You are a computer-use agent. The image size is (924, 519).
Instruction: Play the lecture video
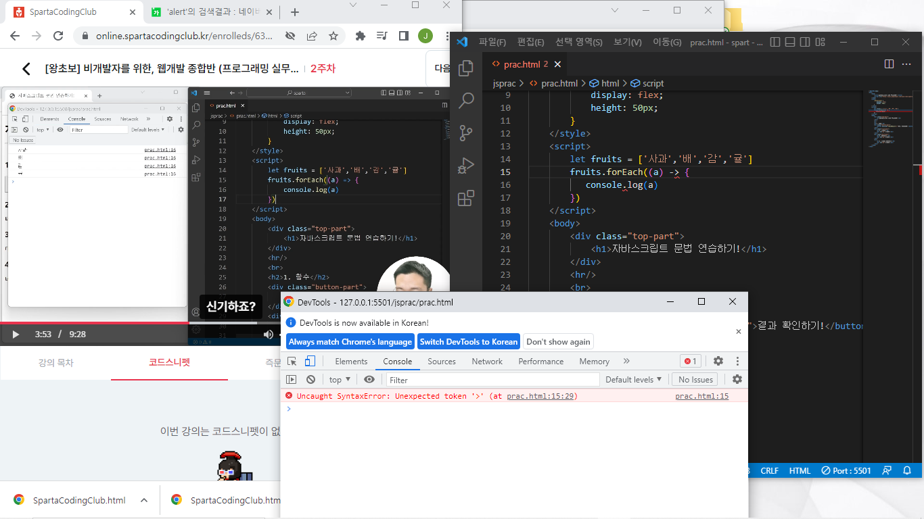tap(16, 334)
